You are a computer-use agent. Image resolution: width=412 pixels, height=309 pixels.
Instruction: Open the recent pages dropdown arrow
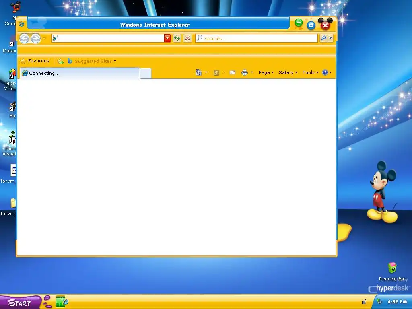(45, 39)
